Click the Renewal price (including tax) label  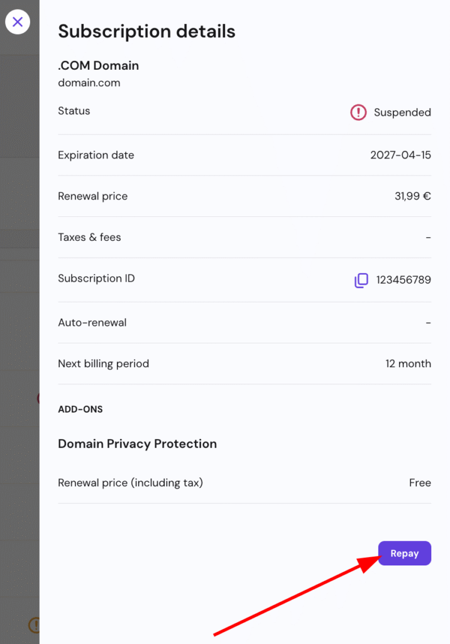(130, 483)
